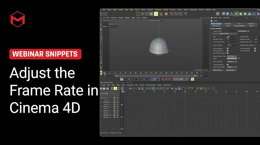Toggle Scale . Y track checkbox
Screen dimensions: 260x145
pos(114,109)
